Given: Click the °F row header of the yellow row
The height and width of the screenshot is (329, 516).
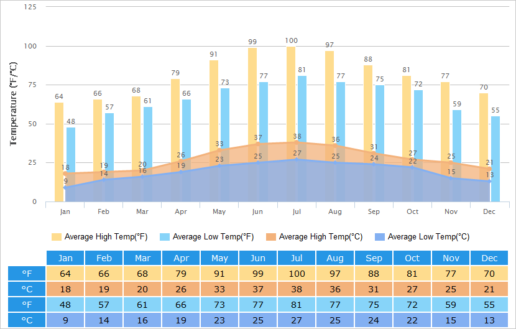Looking at the screenshot, I should (27, 274).
